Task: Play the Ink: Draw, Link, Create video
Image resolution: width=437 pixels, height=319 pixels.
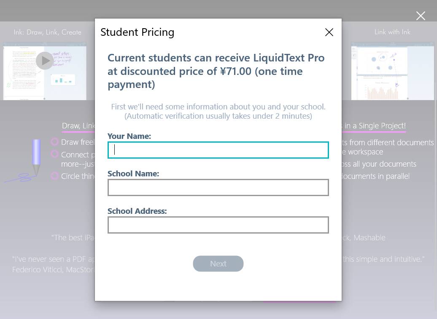Action: 45,61
